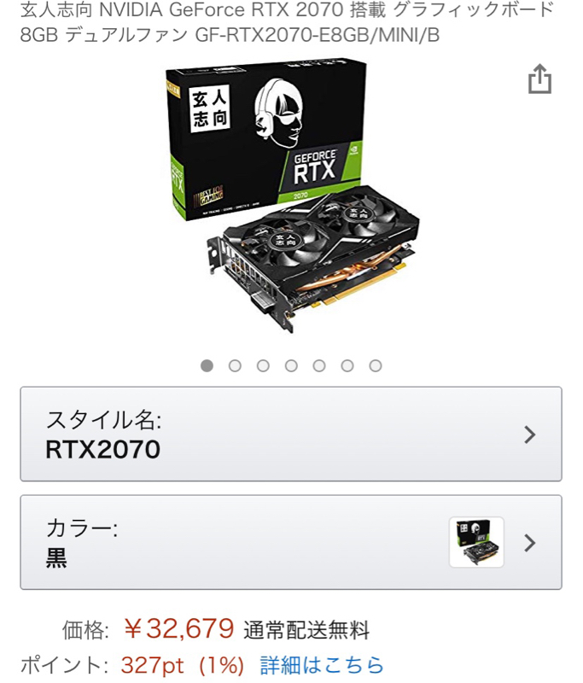Expand color options via the chevron arrow
This screenshot has width=583, height=683.
tap(530, 543)
